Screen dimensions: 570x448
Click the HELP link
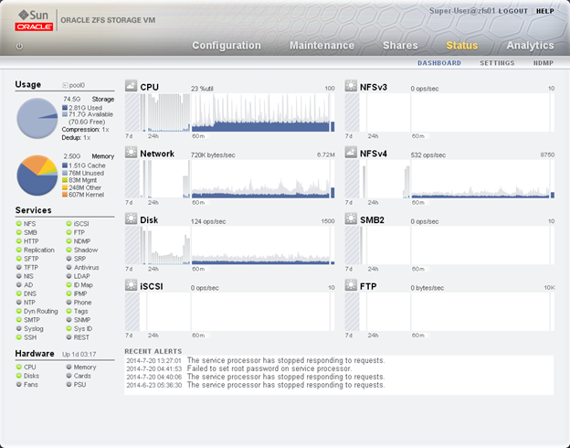tap(545, 11)
